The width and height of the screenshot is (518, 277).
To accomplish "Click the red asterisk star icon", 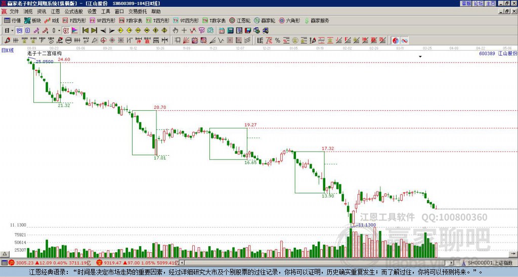I will pos(112,40).
